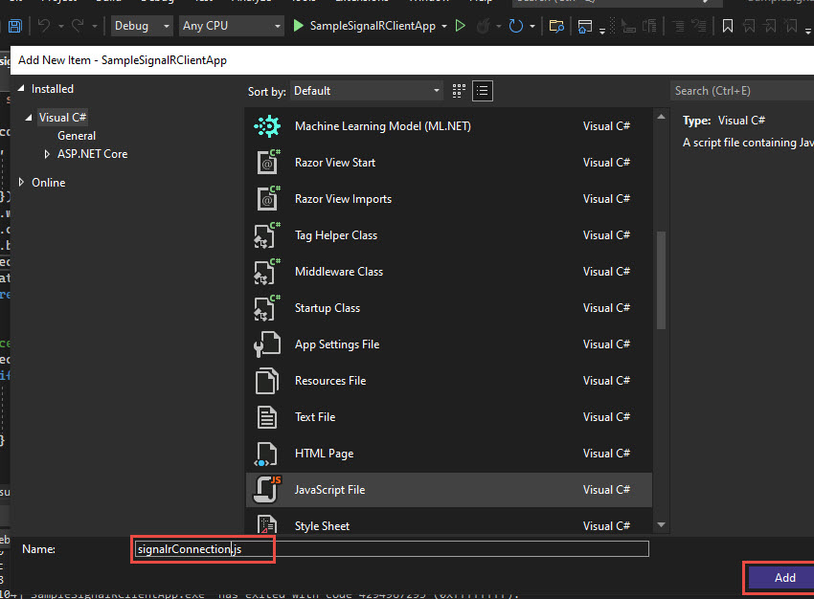Click the Add button
Image resolution: width=814 pixels, height=599 pixels.
(785, 577)
